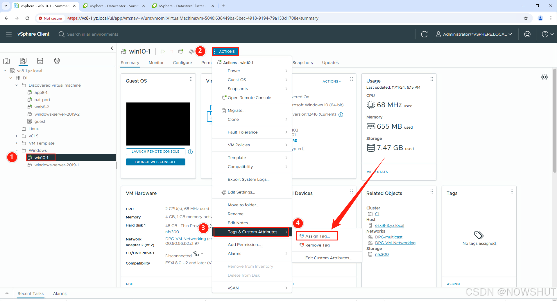Open the feedback smiley icon
The height and width of the screenshot is (301, 557).
tap(527, 34)
